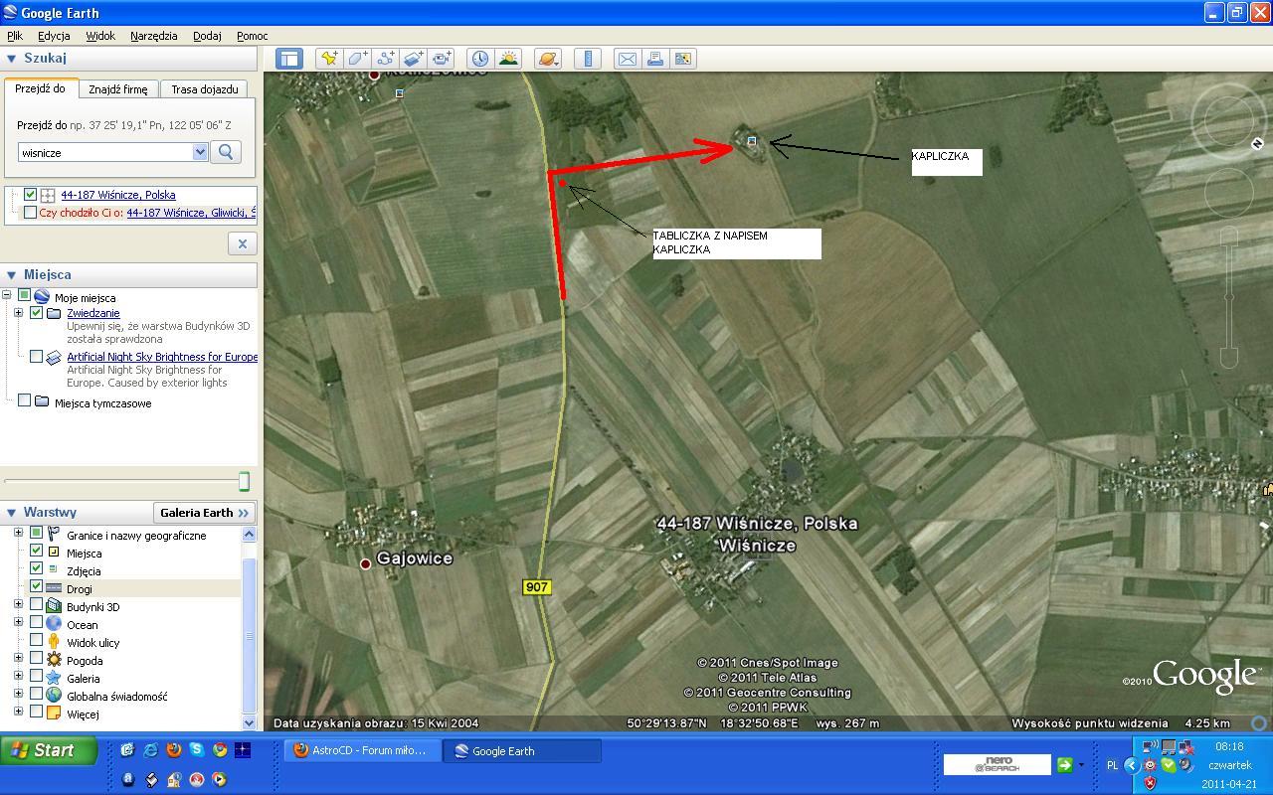The width and height of the screenshot is (1273, 795).
Task: Collapse the Szukaj panel
Action: coord(12,59)
